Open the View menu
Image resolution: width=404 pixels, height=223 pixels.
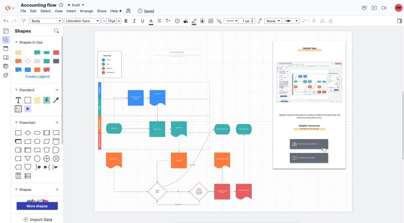[58, 11]
